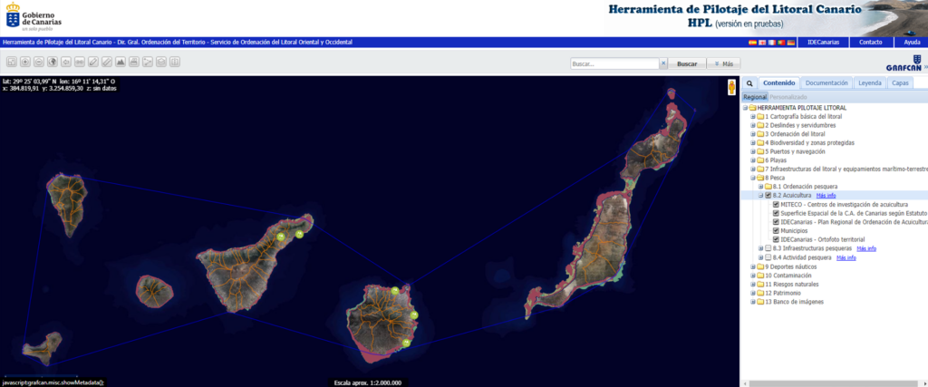This screenshot has width=928, height=387.
Task: Click the globe full-extent icon
Action: pos(53,62)
